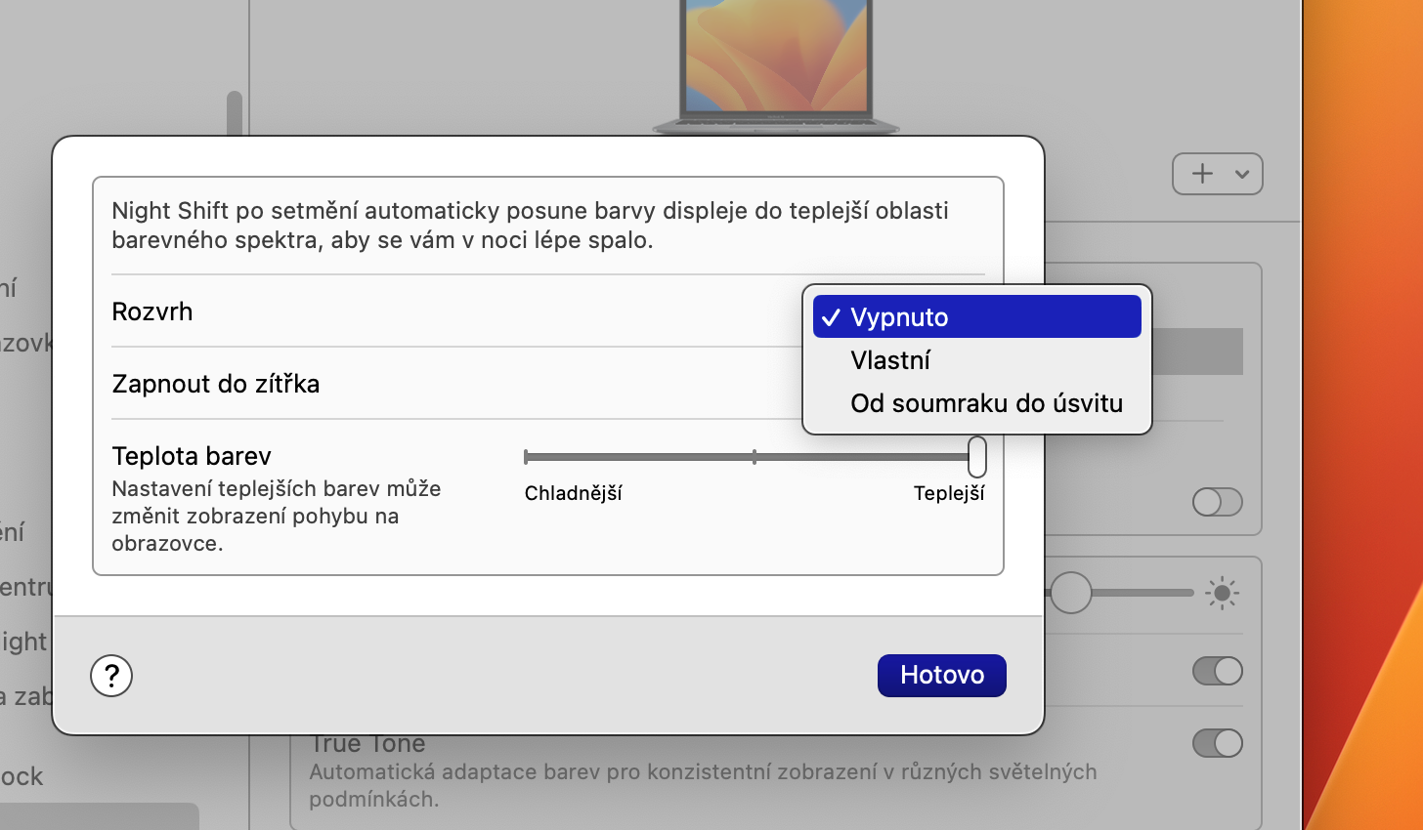Click the brightness slider knob behind the dialog

pos(1069,593)
